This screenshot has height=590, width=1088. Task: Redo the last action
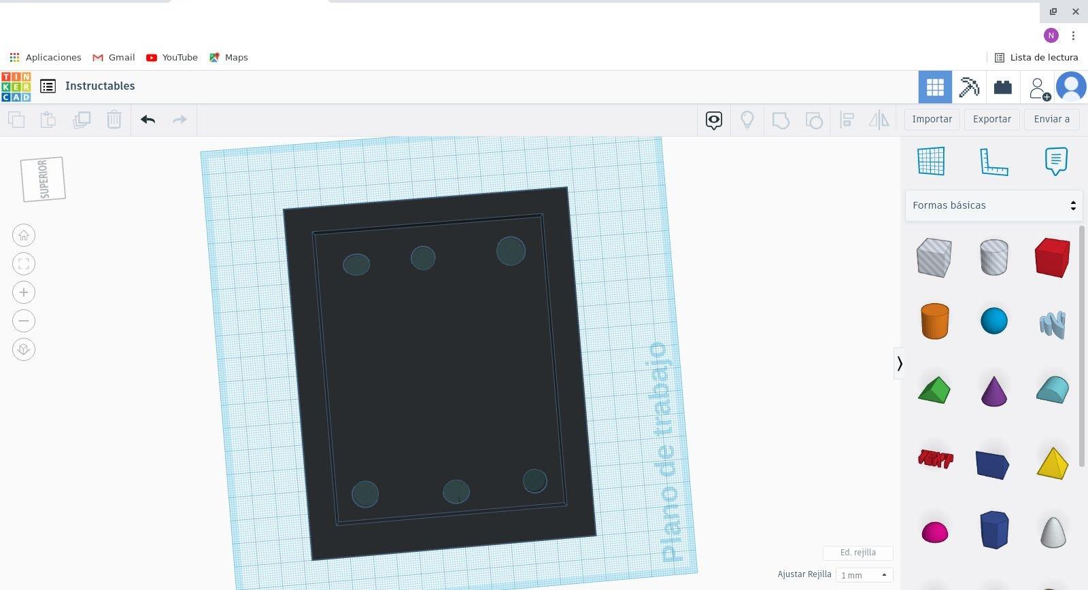point(180,120)
